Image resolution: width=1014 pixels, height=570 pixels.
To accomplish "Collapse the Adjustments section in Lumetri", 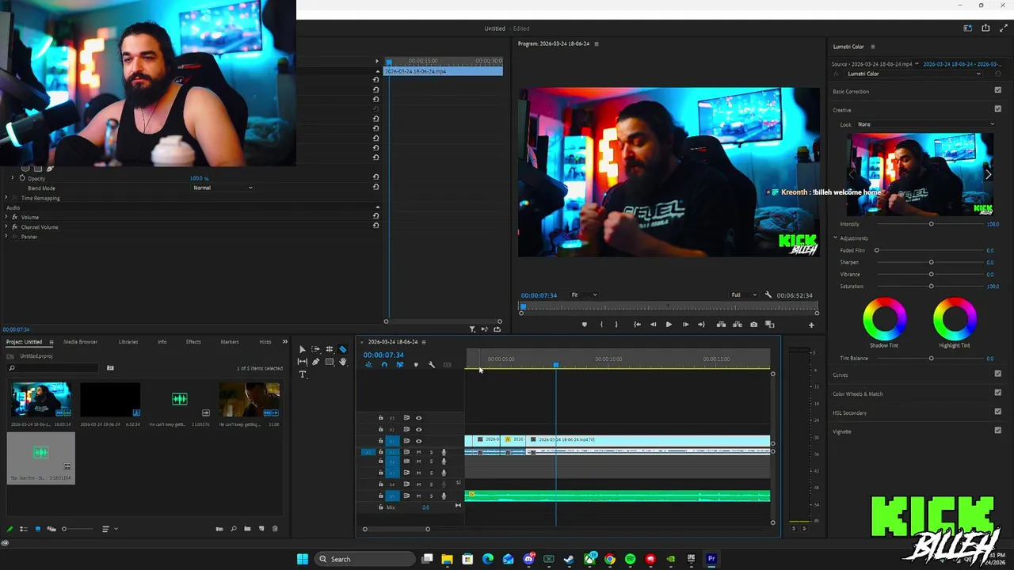I will 835,238.
